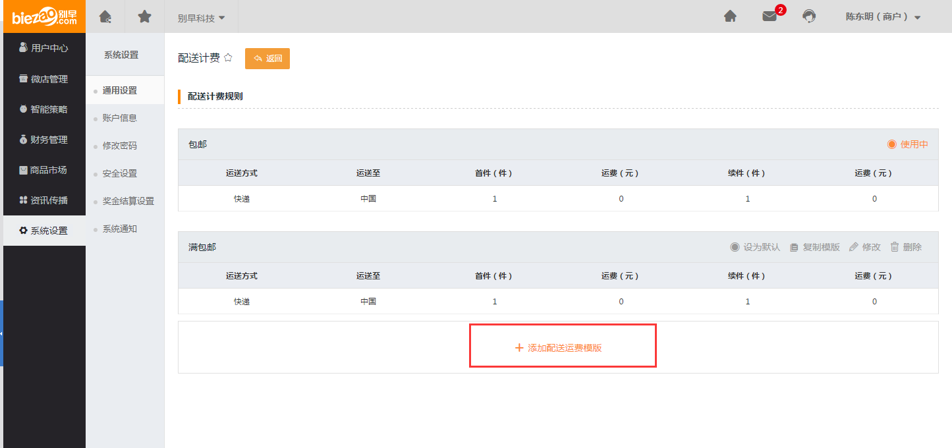The width and height of the screenshot is (952, 448).
Task: Click the top-right home icon
Action: [730, 16]
